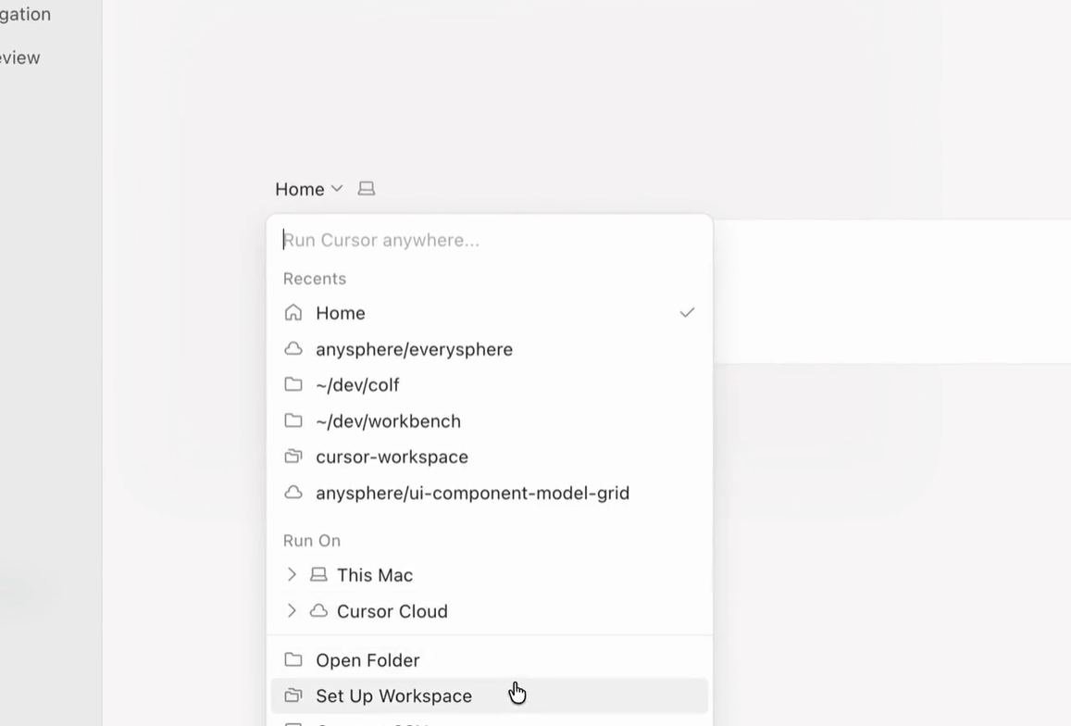Image resolution: width=1071 pixels, height=726 pixels.
Task: Click the laptop icon beside This Mac
Action: [318, 574]
